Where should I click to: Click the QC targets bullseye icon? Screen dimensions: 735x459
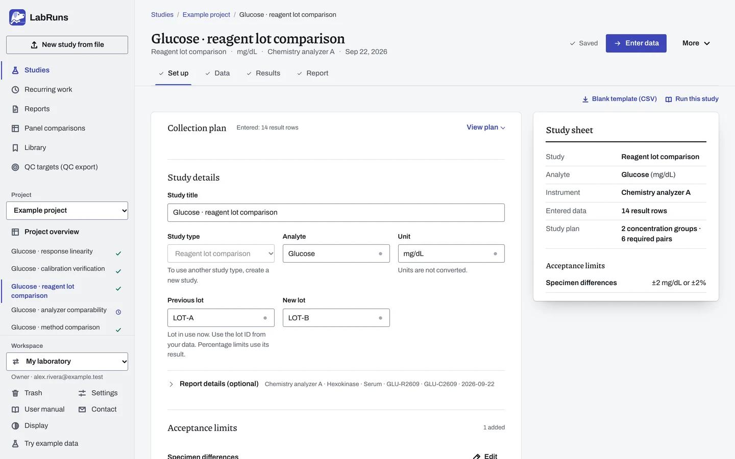pyautogui.click(x=15, y=167)
